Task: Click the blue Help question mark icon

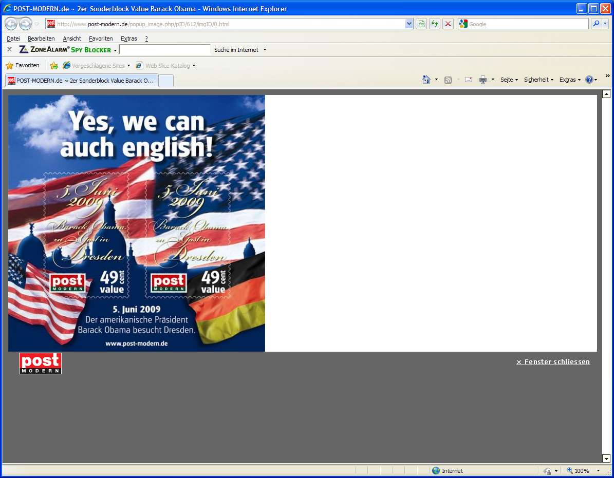Action: (589, 80)
